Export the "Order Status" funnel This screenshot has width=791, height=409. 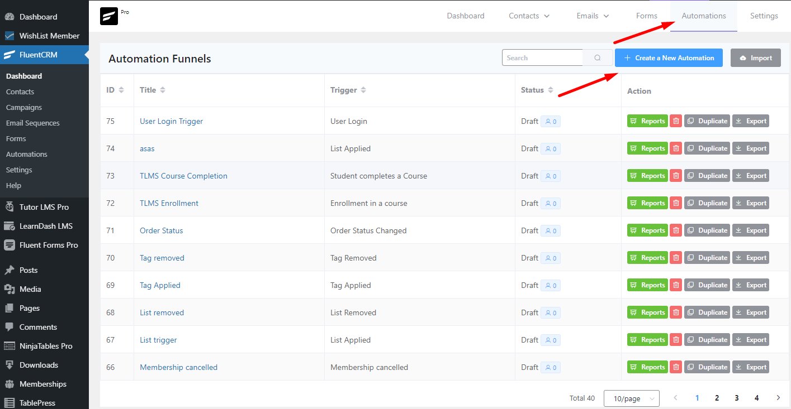[x=750, y=230]
